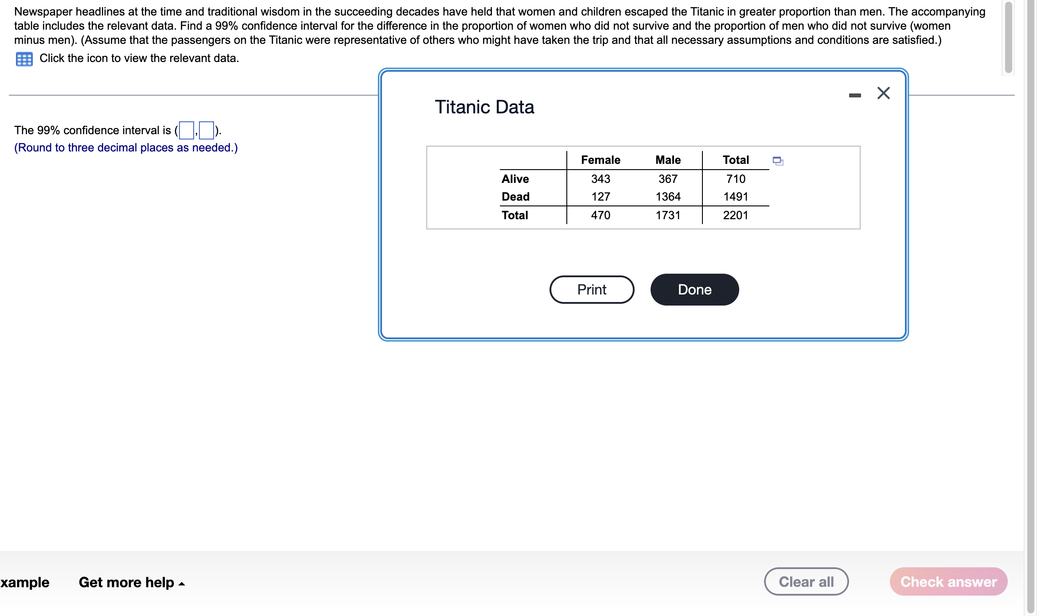Click the Check answer button
Viewport: 1037px width, 616px height.
coord(948,581)
